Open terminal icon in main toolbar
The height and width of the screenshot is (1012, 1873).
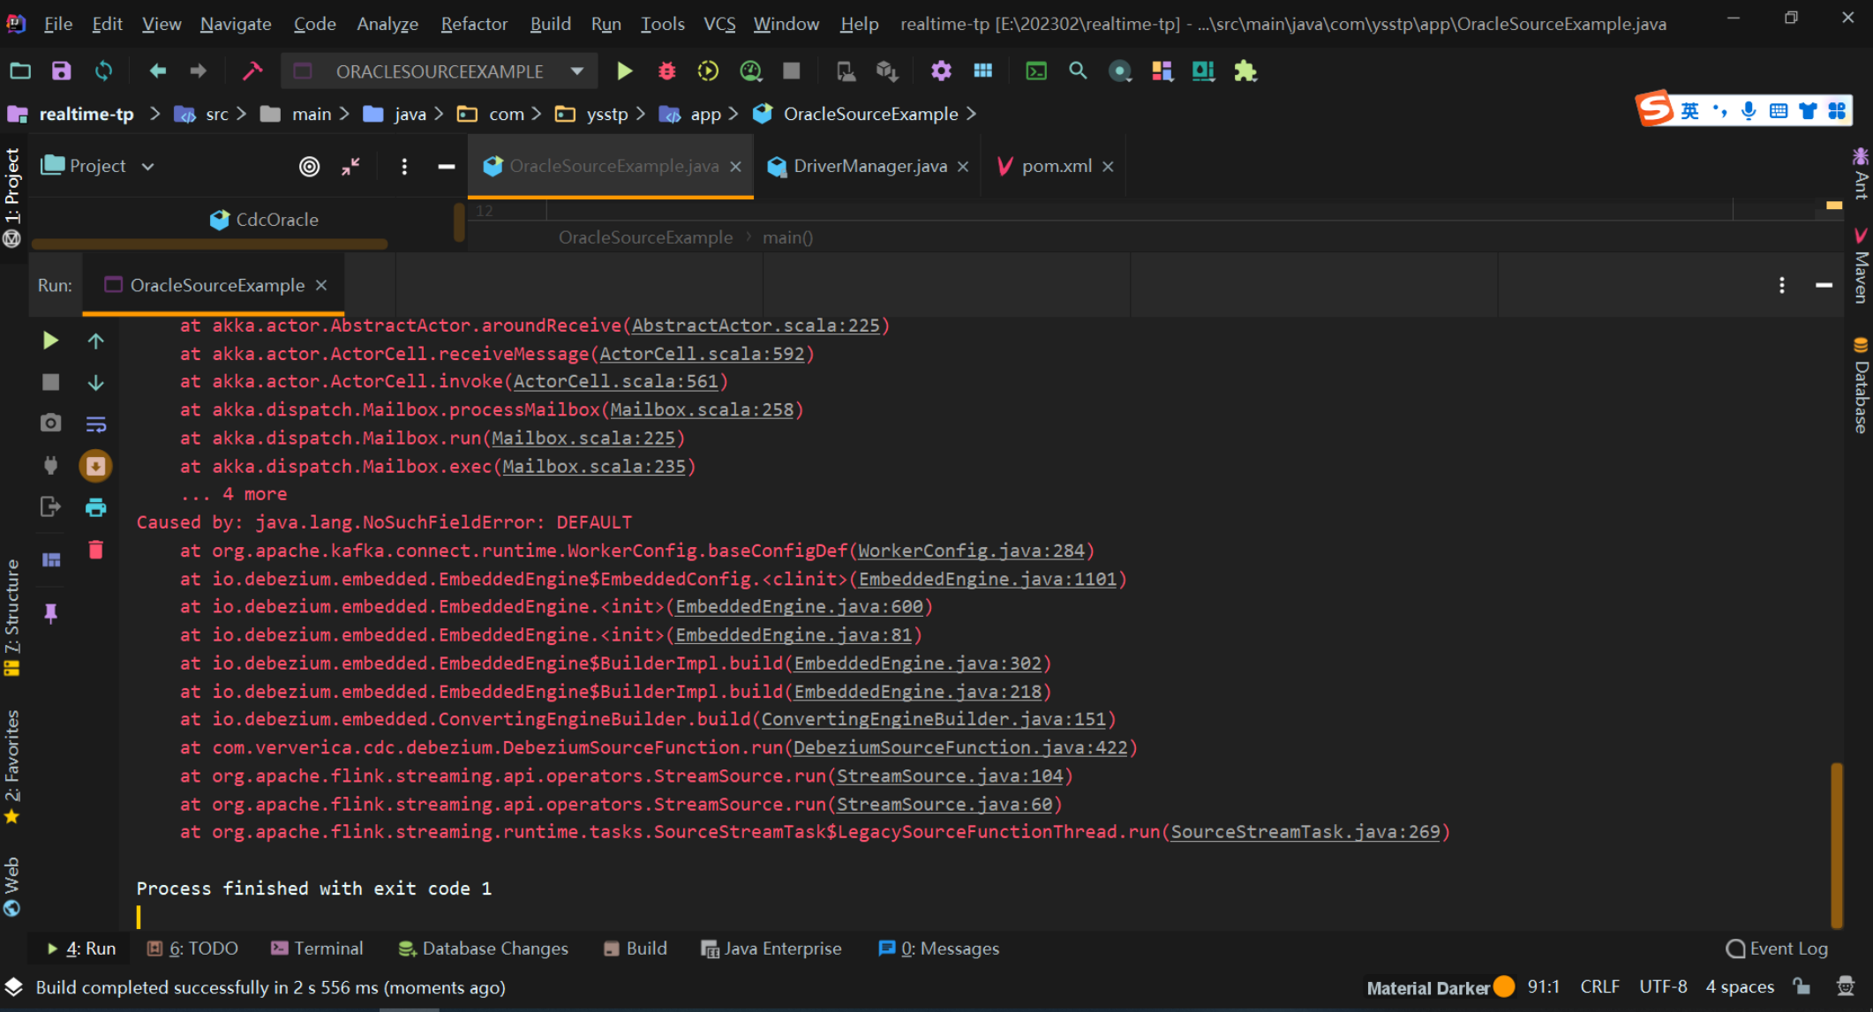click(x=1036, y=71)
